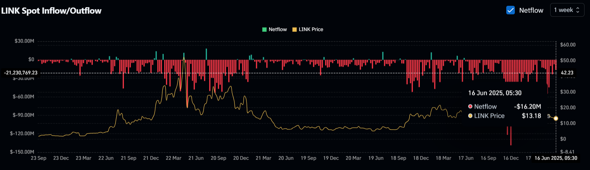590x170 pixels.
Task: Click the $50.00 right axis label
Action: pyautogui.click(x=568, y=61)
